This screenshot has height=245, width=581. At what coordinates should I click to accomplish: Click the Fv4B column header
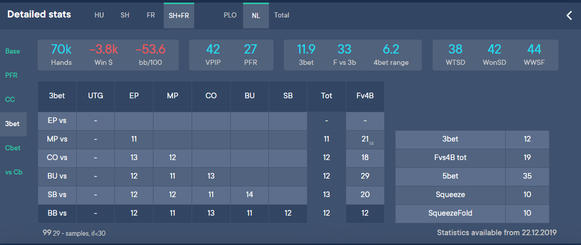click(x=365, y=96)
